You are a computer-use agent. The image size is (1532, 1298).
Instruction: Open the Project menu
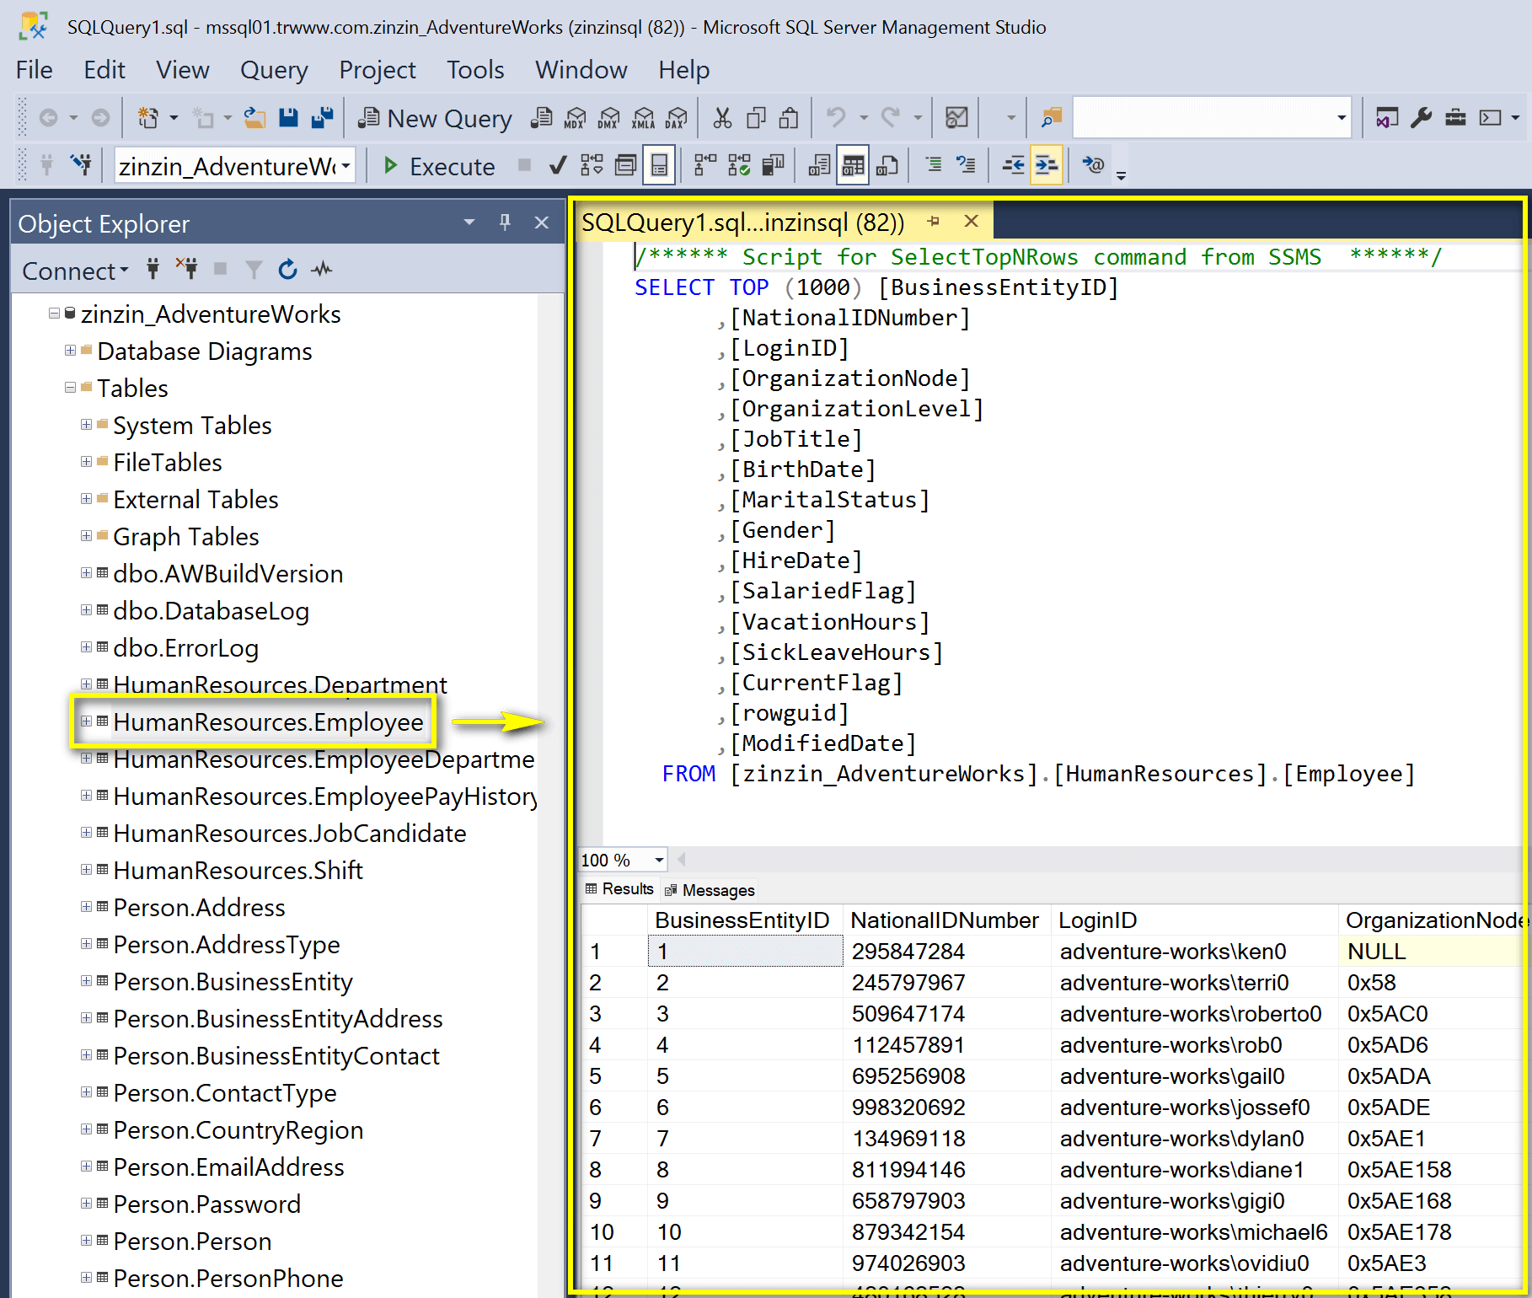(377, 70)
